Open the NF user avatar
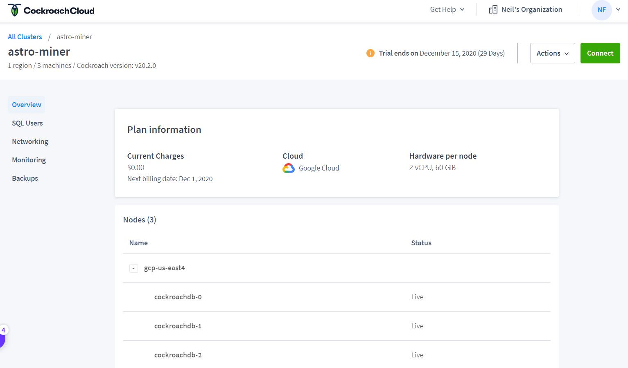The width and height of the screenshot is (628, 368). coord(601,10)
